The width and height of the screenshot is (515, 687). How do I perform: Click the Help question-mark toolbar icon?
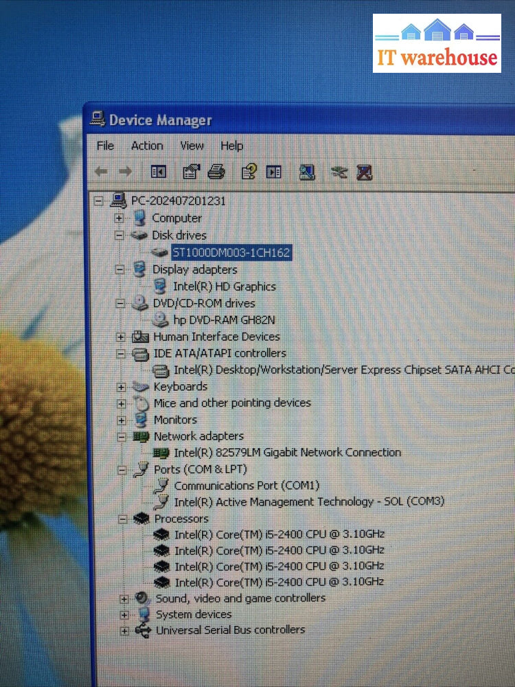[249, 172]
